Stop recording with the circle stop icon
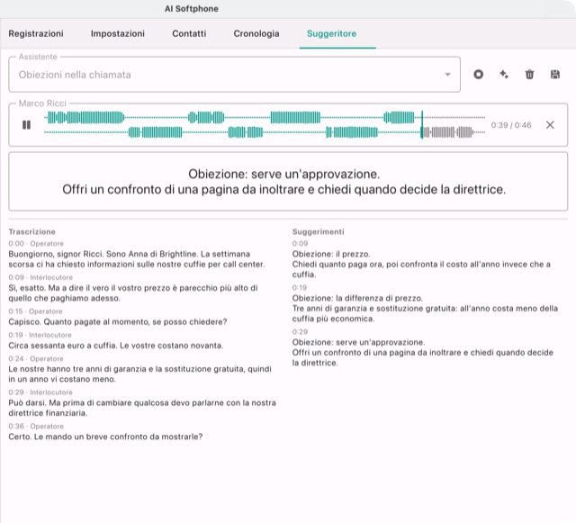The image size is (576, 523). click(478, 75)
